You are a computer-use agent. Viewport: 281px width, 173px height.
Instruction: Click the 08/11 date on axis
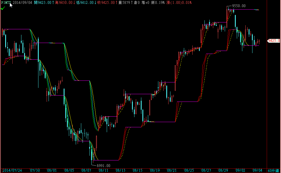click(103, 170)
